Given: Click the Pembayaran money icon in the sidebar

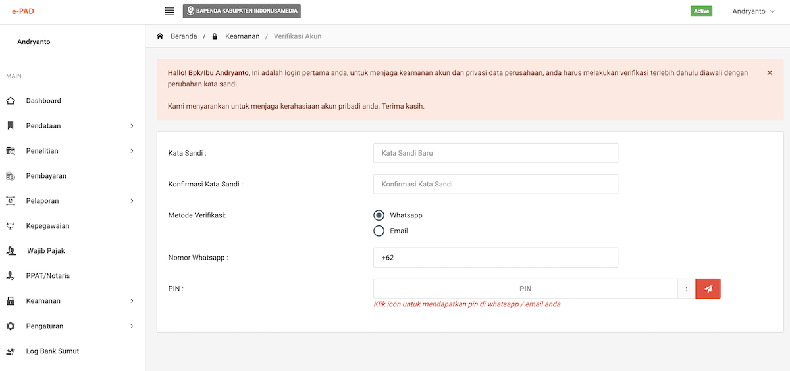Looking at the screenshot, I should point(11,176).
